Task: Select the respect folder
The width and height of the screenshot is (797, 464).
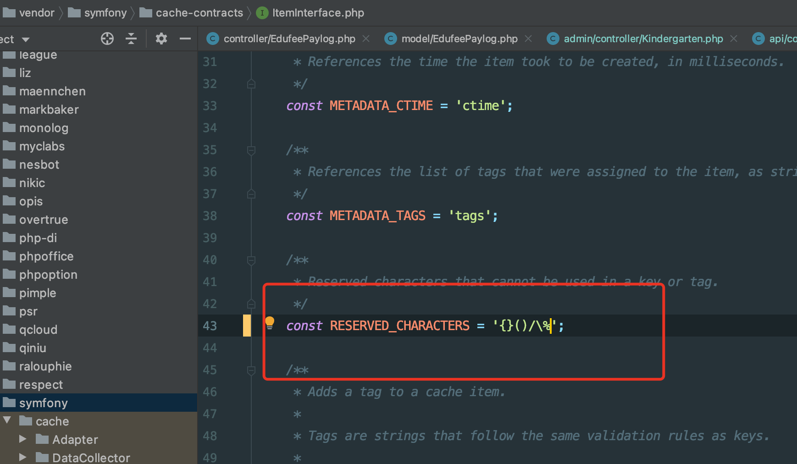Action: coord(99,384)
